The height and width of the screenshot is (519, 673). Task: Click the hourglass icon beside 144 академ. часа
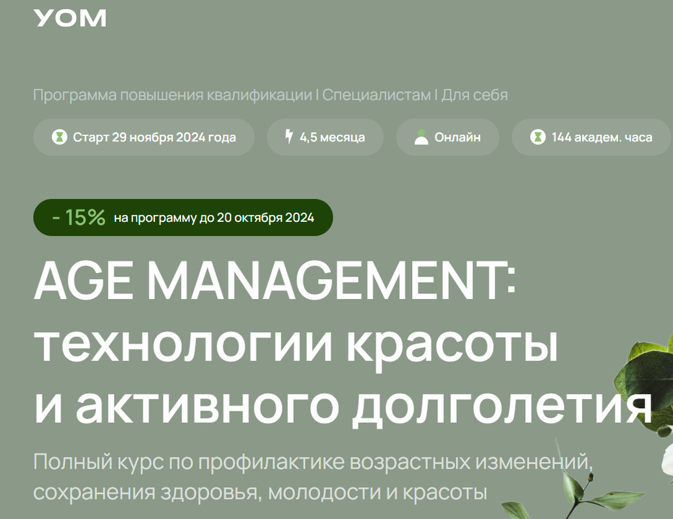click(x=537, y=138)
